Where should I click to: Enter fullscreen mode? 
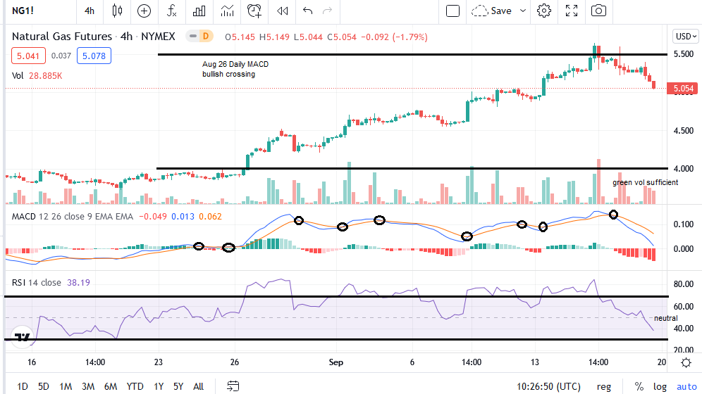pos(572,11)
